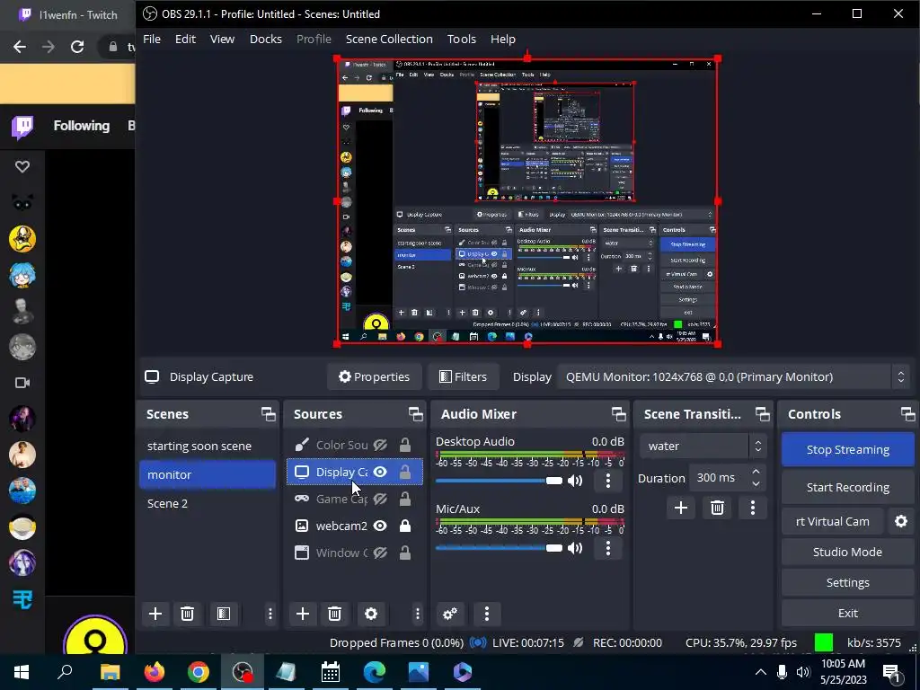This screenshot has width=920, height=690.
Task: Open the Edit menu
Action: tap(185, 39)
